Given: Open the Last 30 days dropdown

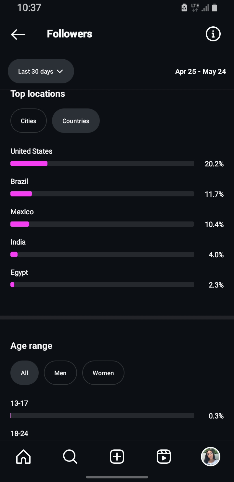Looking at the screenshot, I should (x=41, y=71).
